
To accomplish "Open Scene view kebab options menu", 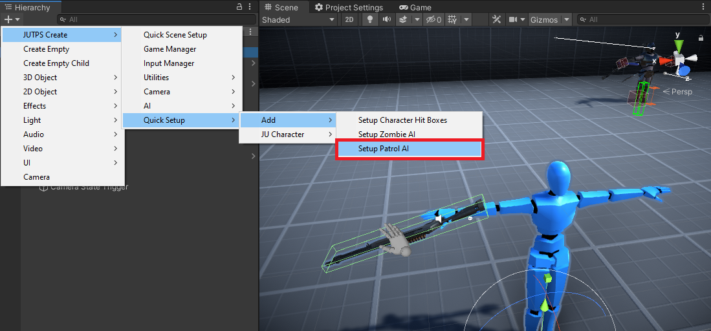I will [704, 7].
